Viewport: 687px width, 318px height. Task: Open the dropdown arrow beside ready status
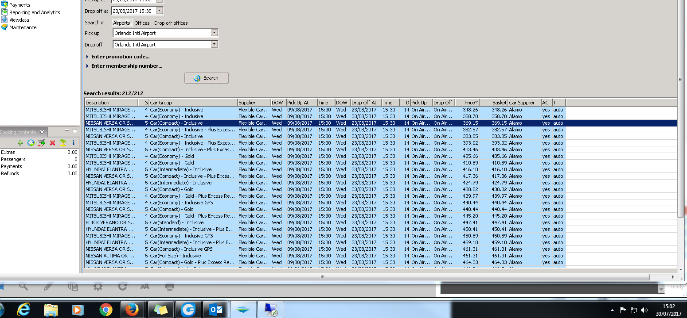[x=661, y=289]
